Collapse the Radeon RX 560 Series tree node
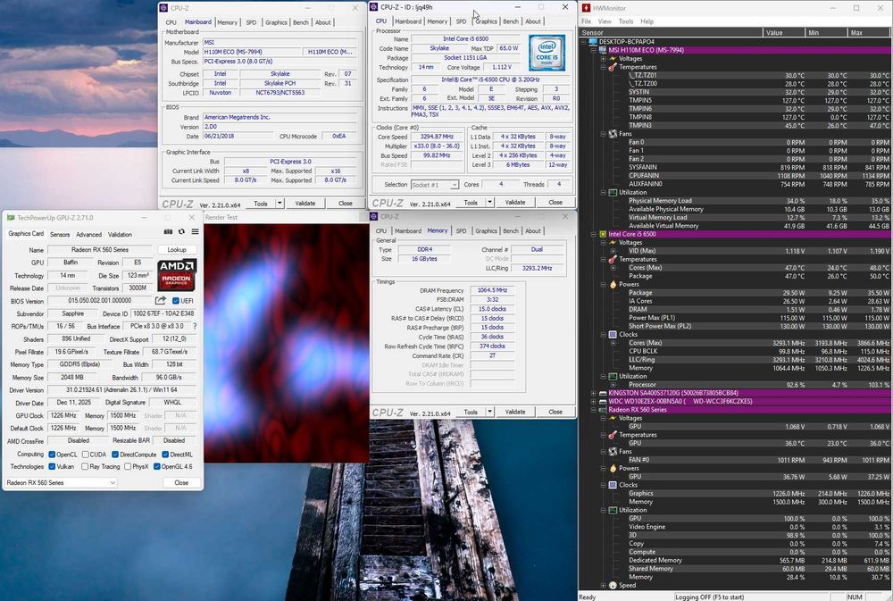This screenshot has width=893, height=601. pyautogui.click(x=594, y=410)
